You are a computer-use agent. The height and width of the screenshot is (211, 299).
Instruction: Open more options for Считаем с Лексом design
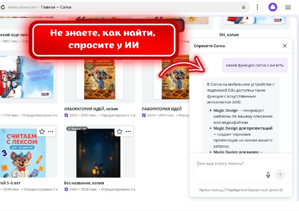[51, 132]
